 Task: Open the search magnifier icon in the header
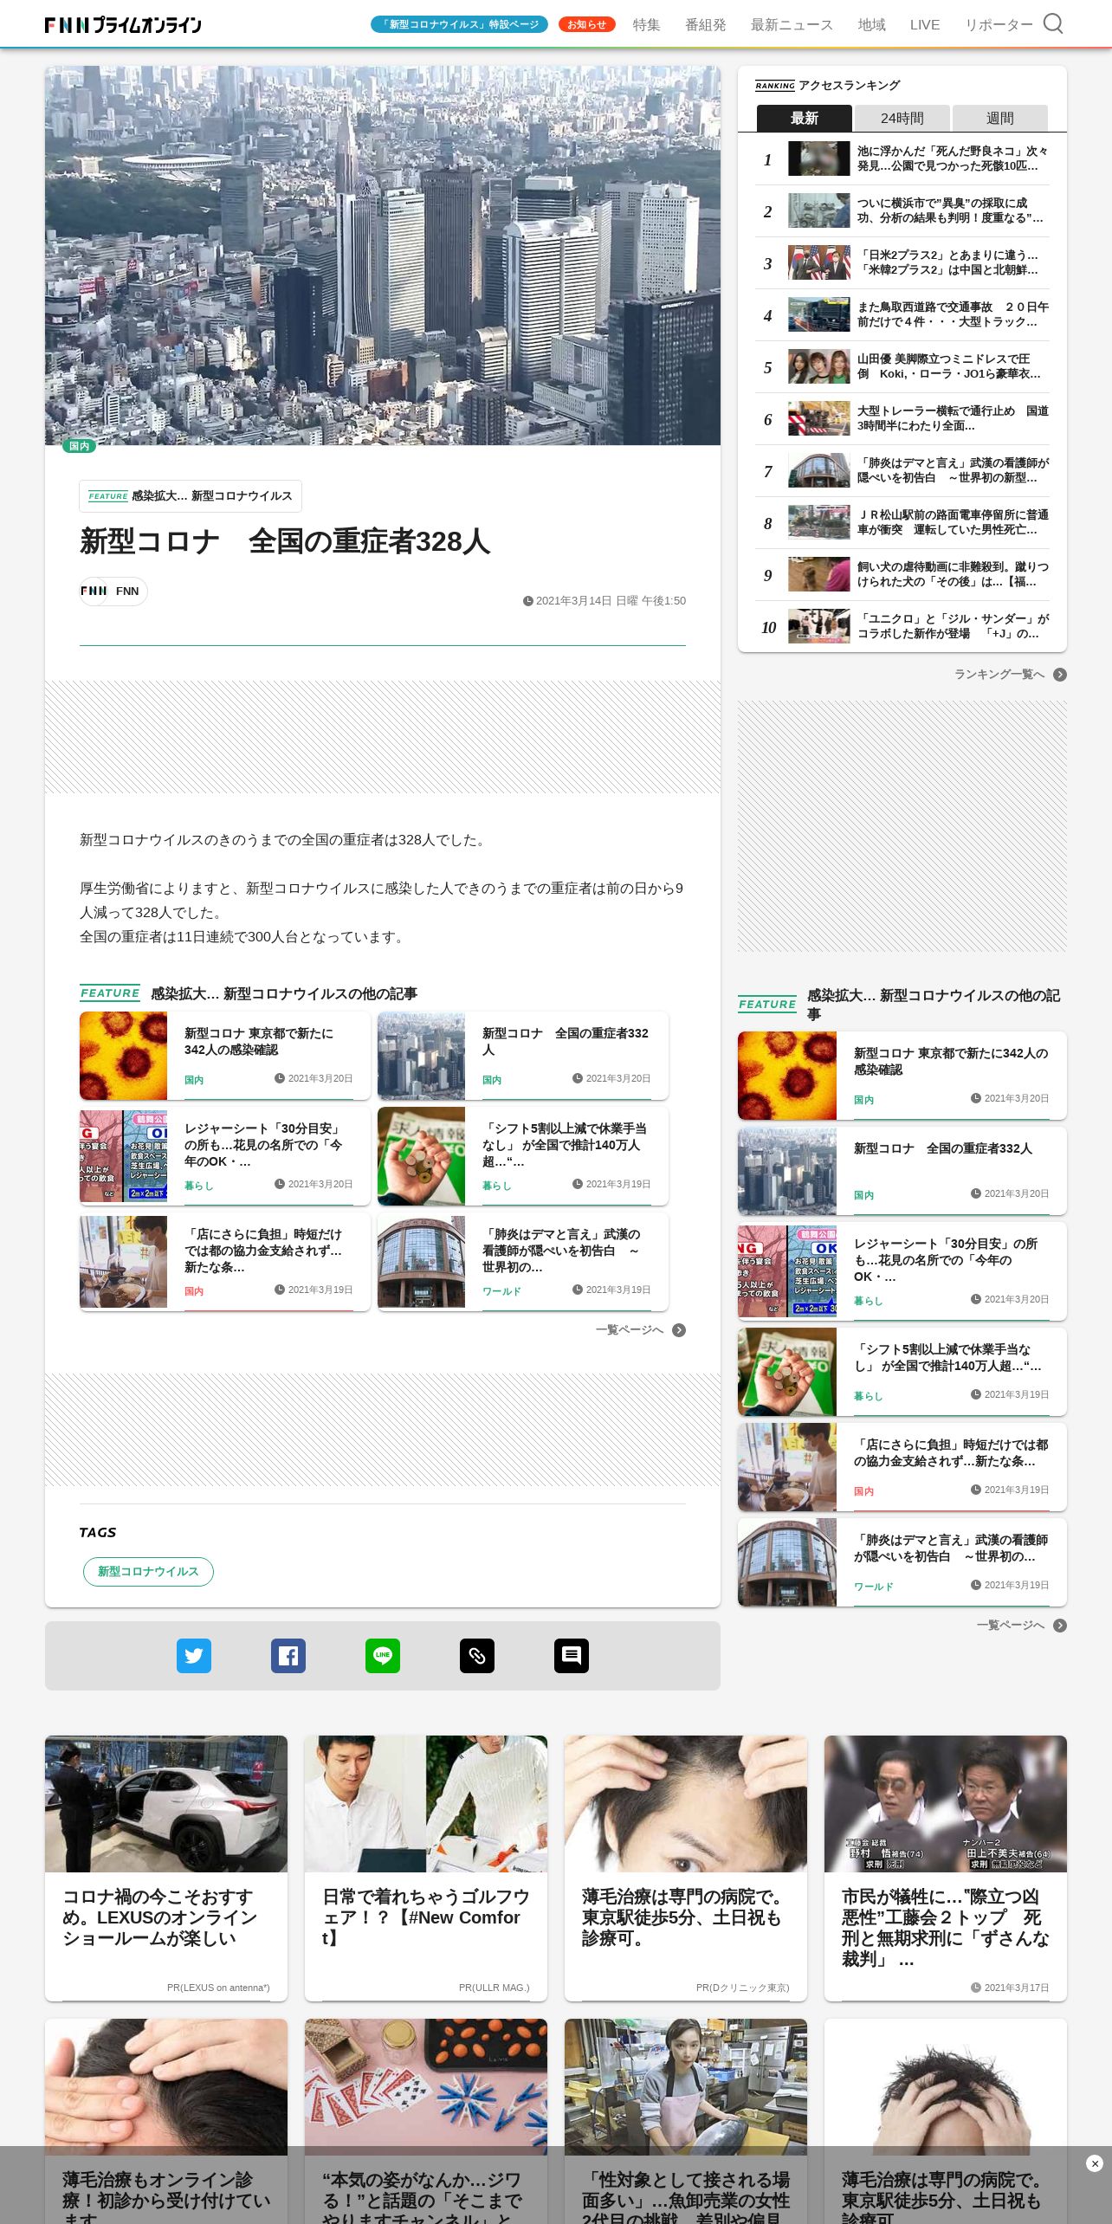[x=1052, y=23]
